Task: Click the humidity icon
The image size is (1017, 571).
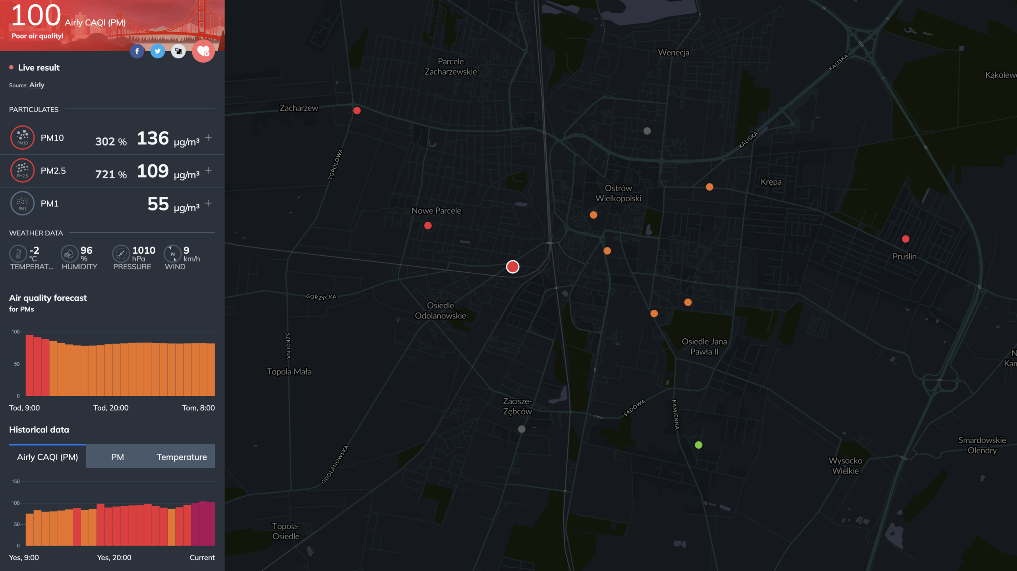Action: [69, 253]
